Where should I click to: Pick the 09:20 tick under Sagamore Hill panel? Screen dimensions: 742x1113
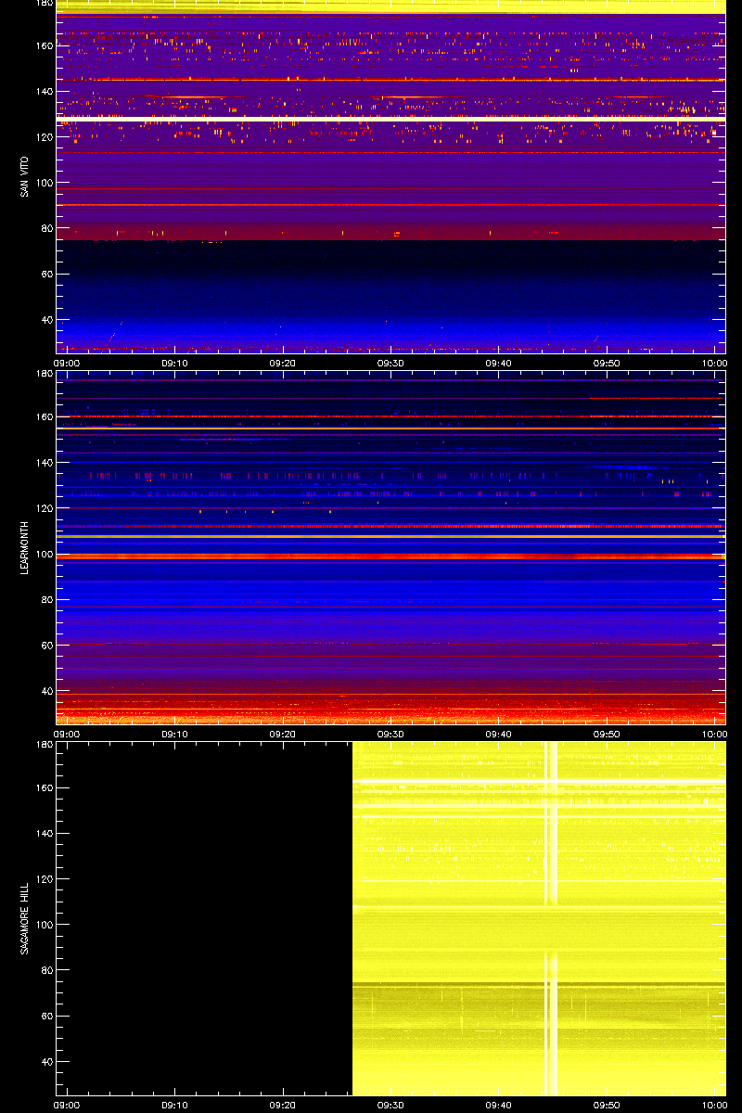(283, 1105)
